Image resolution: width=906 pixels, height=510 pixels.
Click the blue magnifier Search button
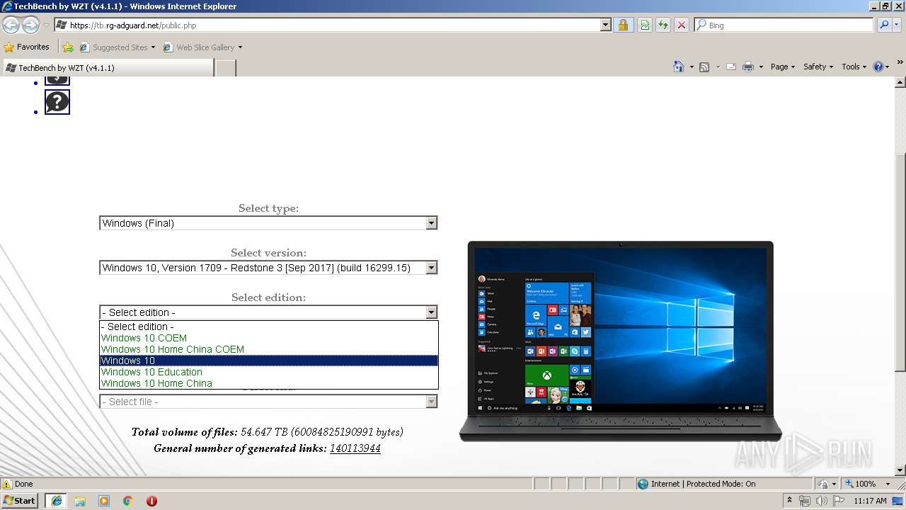click(884, 25)
